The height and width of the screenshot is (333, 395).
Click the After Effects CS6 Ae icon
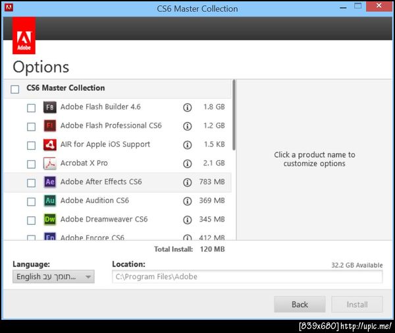pyautogui.click(x=49, y=182)
